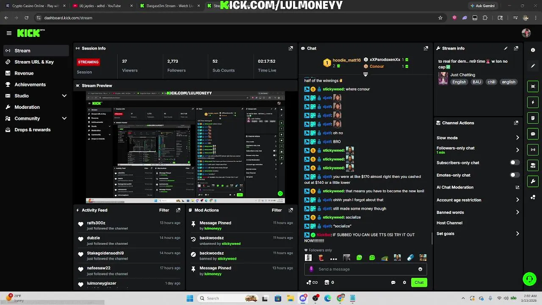Screen dimensions: 542x305
Task: Click the wrench icon in right rail
Action: [x=533, y=181]
